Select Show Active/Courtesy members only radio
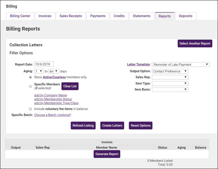 point(30,77)
